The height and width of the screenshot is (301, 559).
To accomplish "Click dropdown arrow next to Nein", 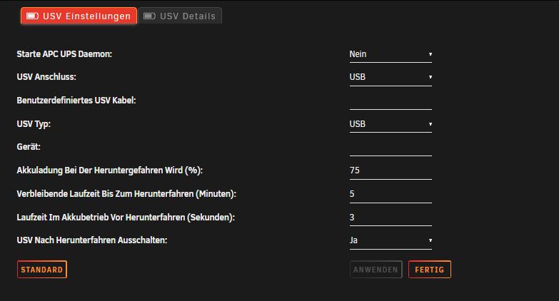I will pyautogui.click(x=430, y=54).
